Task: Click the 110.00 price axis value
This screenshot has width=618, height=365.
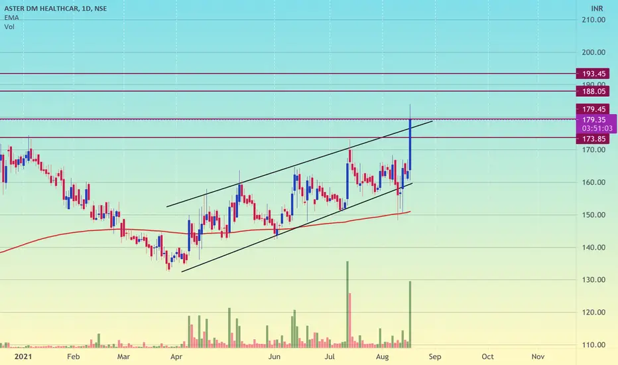Action: tap(593, 345)
